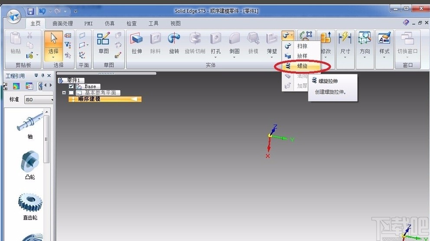Open the 检查 ribbon tab

point(132,23)
